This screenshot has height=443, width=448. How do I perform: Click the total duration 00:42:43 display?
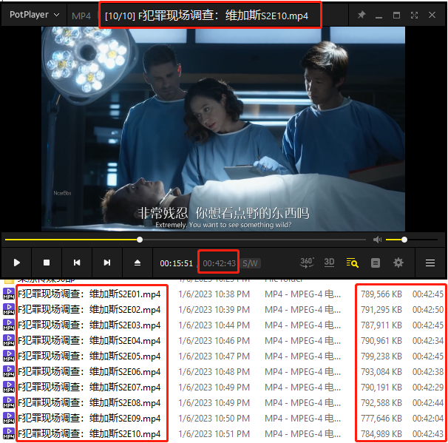(219, 263)
